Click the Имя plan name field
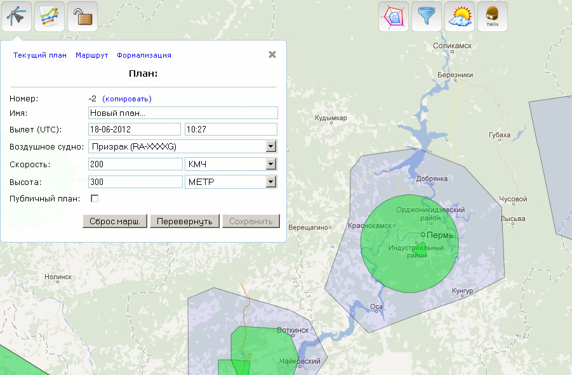 point(183,113)
